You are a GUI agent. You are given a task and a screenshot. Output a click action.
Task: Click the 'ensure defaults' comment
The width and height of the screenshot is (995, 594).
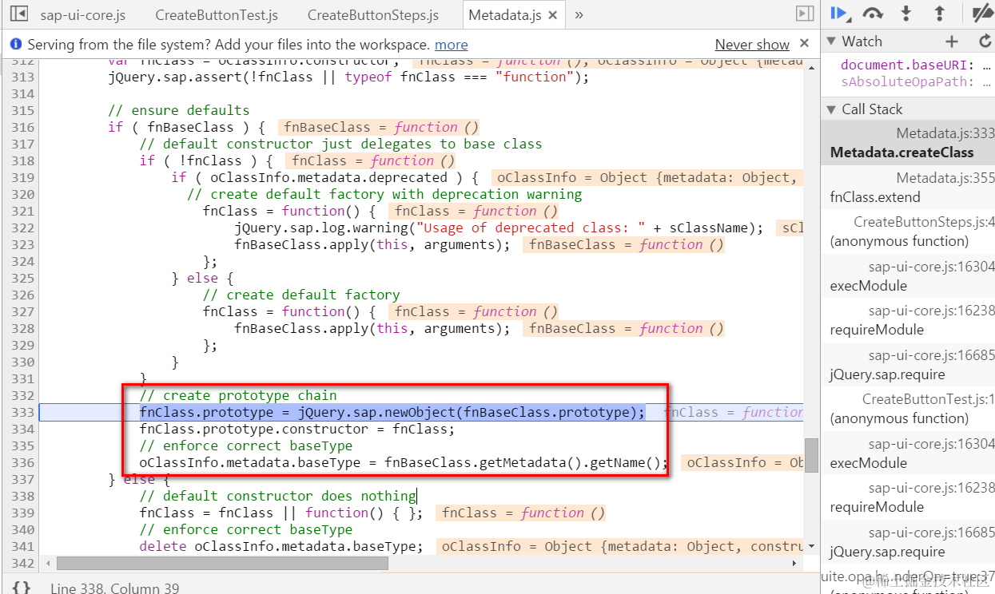179,110
